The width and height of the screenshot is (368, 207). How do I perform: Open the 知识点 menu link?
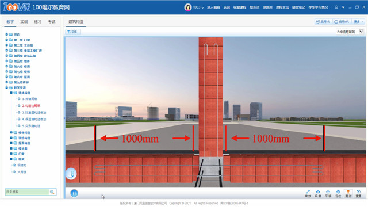(x=254, y=7)
